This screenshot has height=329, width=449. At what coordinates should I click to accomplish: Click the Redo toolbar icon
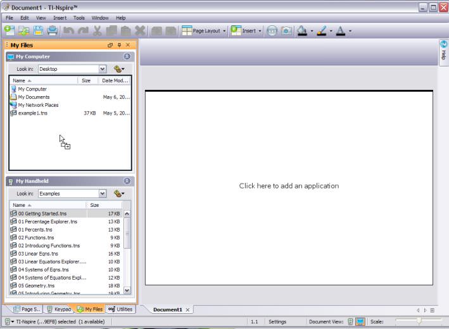coord(83,30)
